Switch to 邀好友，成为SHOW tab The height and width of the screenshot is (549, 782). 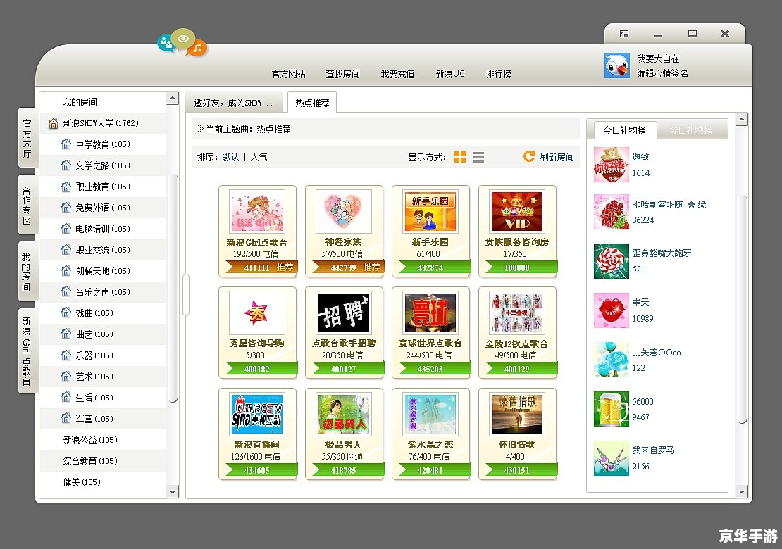pos(233,102)
